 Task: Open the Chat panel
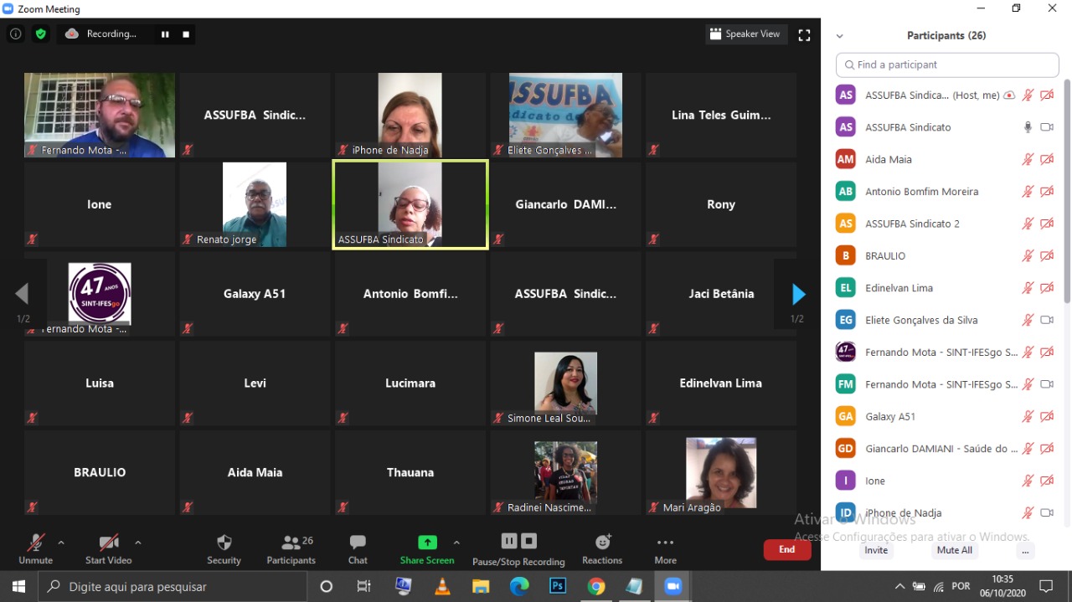tap(358, 548)
